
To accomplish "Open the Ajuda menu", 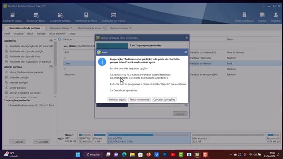I will tap(73, 34).
